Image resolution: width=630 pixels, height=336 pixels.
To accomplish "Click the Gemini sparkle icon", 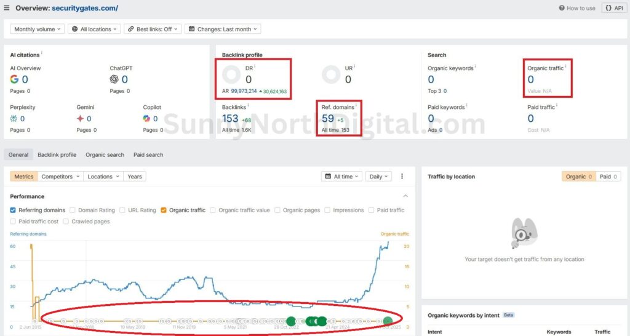I will click(81, 119).
